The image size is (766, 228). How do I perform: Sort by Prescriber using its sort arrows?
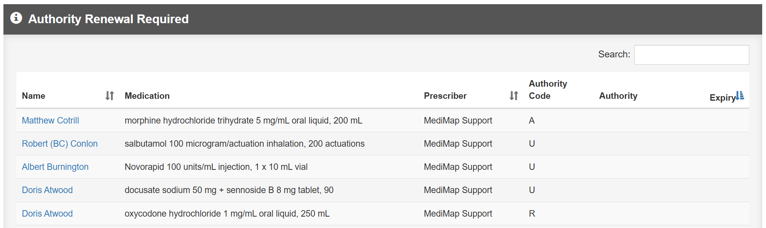[x=514, y=96]
